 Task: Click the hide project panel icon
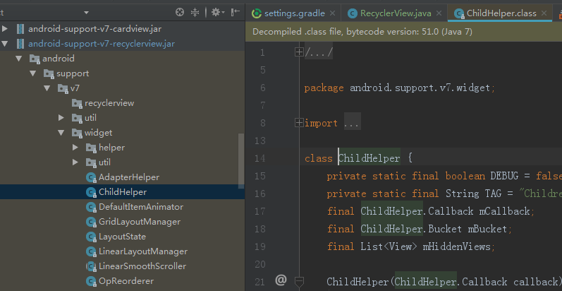(x=235, y=13)
